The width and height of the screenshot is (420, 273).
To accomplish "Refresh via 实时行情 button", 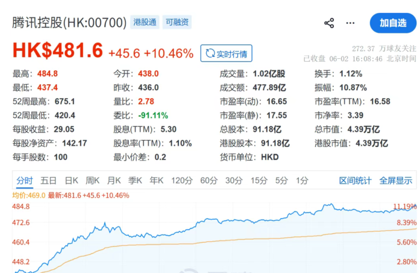I will coord(226,53).
